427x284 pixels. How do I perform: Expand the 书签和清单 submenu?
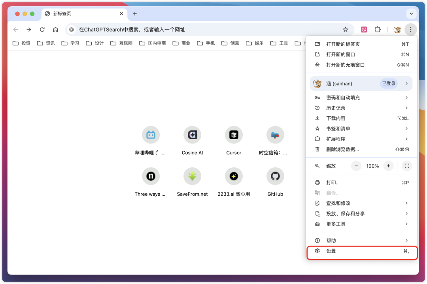coord(361,129)
